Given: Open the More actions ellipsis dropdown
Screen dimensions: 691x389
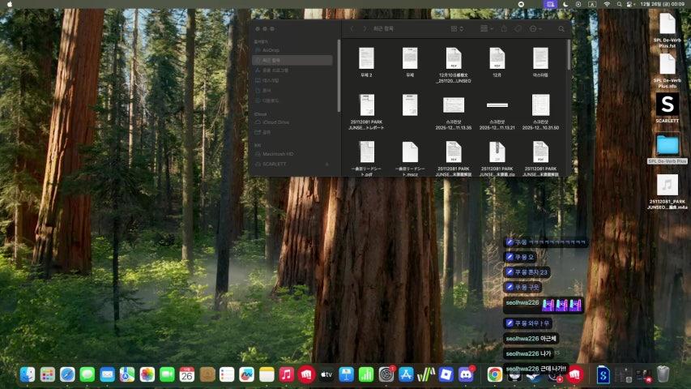Looking at the screenshot, I should (x=535, y=28).
